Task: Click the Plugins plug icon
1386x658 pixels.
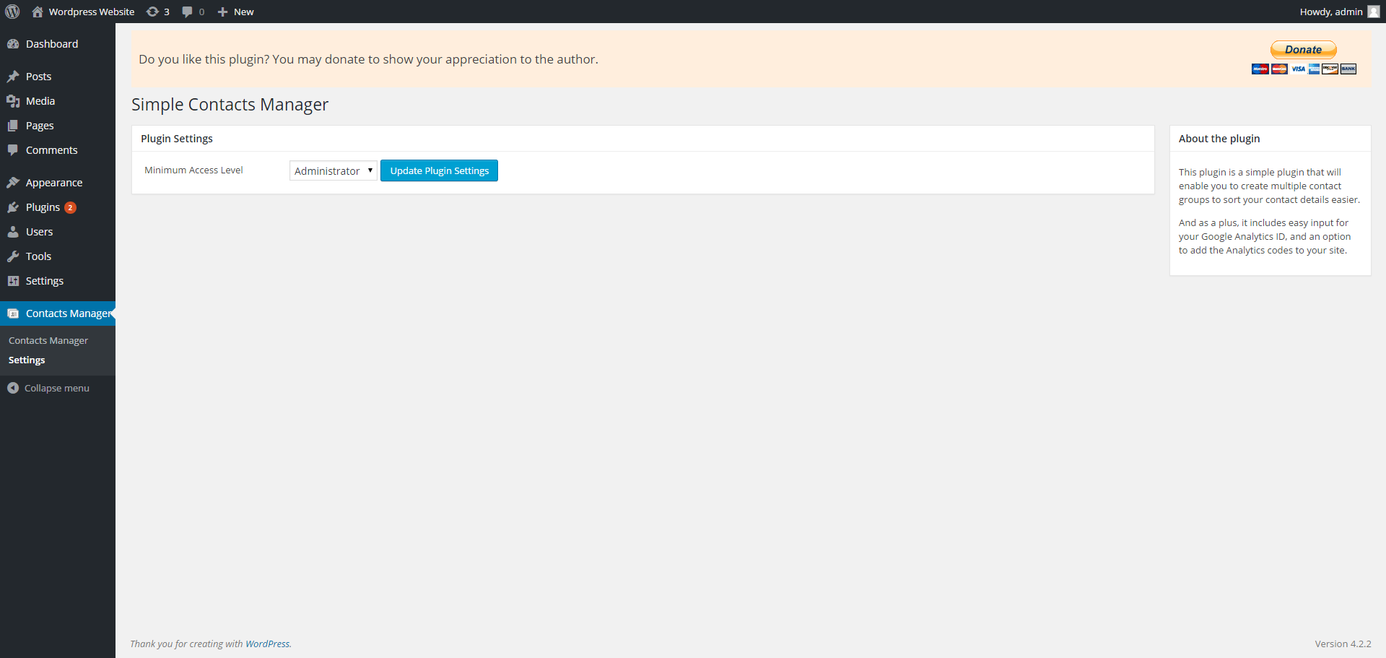Action: (13, 207)
